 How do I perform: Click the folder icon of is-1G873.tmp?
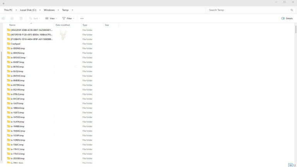(x=9, y=112)
